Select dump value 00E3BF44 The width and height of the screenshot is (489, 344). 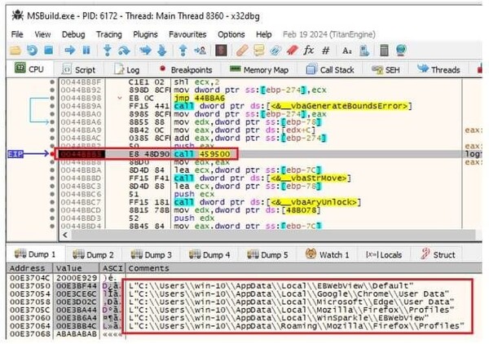coord(77,285)
